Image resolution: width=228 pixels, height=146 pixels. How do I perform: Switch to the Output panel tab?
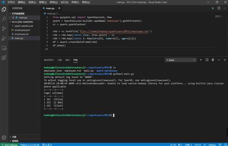coord(67,60)
